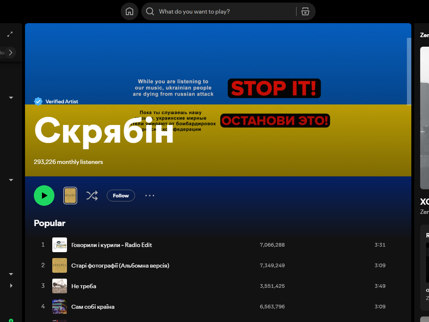The width and height of the screenshot is (429, 322).
Task: Select track "Не треба"
Action: coord(84,286)
